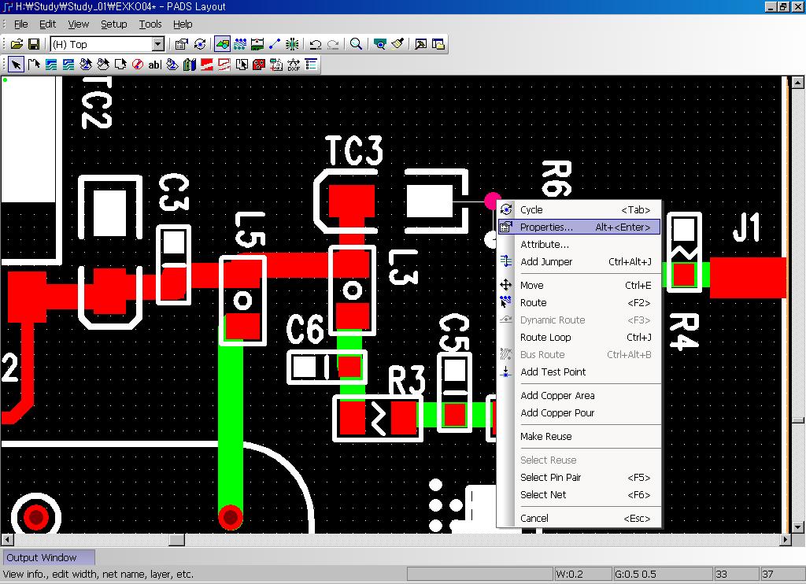Click the Cycle icon in the toolbar
Viewport: 806px width, 584px height.
tap(200, 44)
